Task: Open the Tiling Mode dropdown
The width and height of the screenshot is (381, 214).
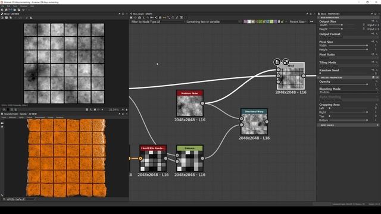Action: tap(349, 66)
